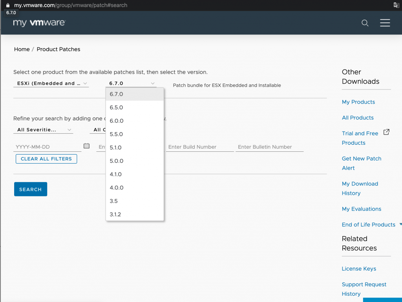Open the hamburger menu icon
Screen dimensions: 402x302
385,23
